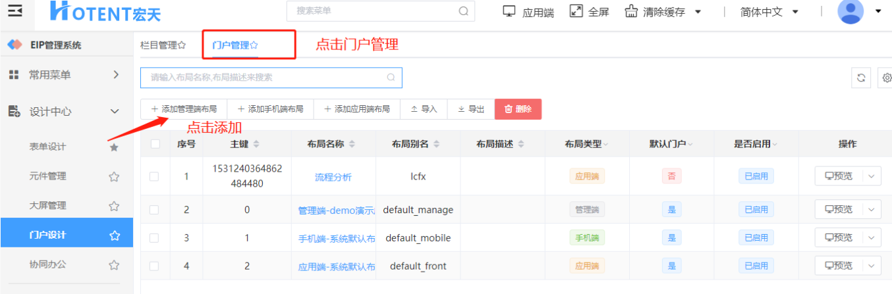Screen dimensions: 892x294
Task: Click the 设计中心 icon in sidebar
Action: pyautogui.click(x=14, y=112)
